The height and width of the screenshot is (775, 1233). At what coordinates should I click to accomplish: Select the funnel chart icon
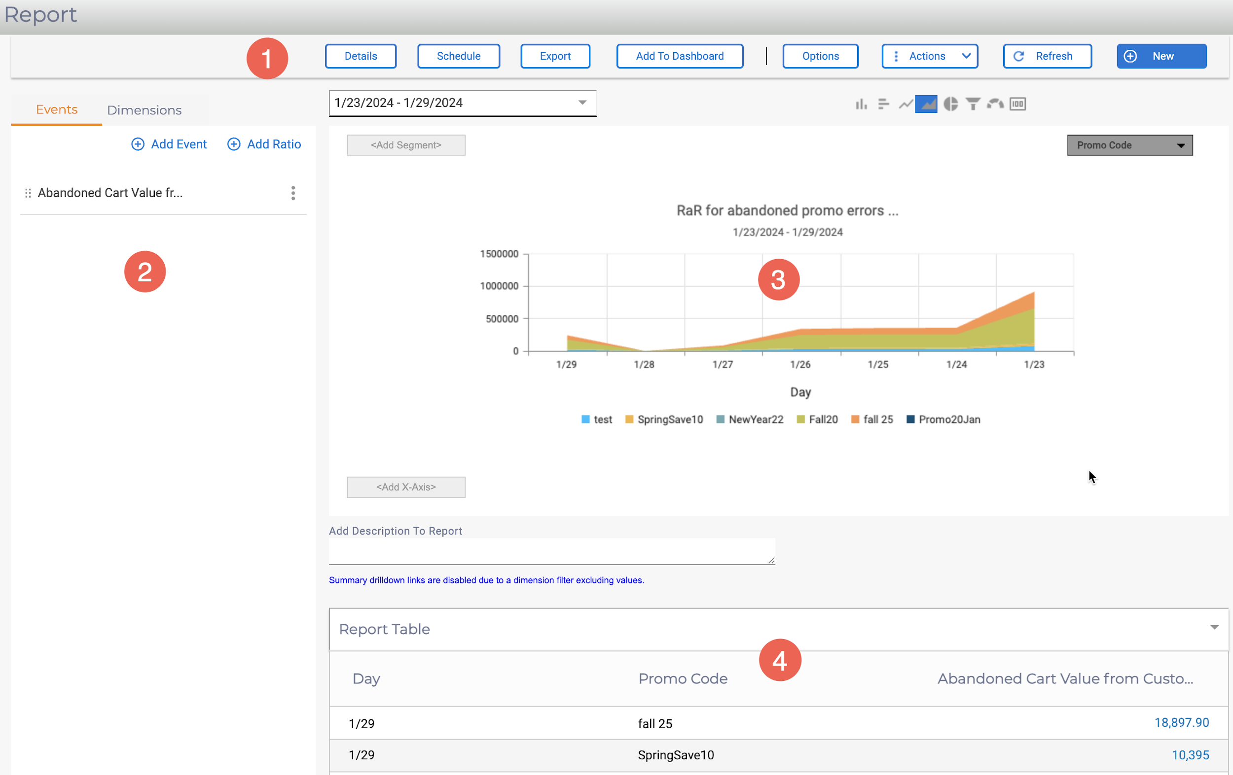pos(973,104)
